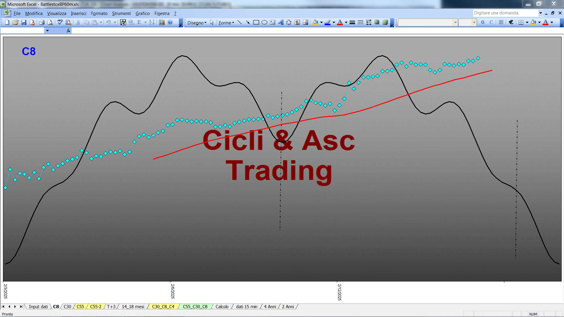Screen dimensions: 564x317
Task: Open the Font name combo box
Action: click(x=428, y=22)
